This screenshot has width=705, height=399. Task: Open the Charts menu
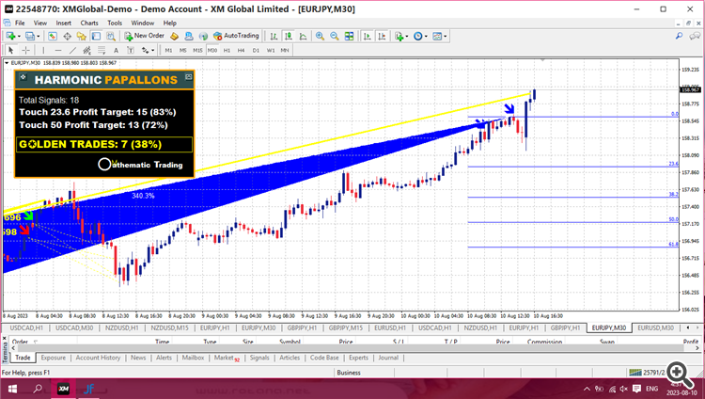(x=89, y=23)
